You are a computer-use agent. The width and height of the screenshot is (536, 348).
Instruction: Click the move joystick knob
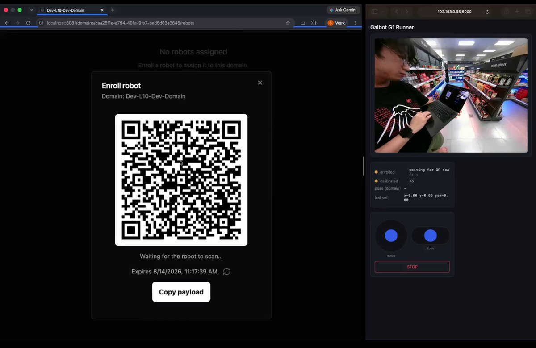tap(391, 236)
